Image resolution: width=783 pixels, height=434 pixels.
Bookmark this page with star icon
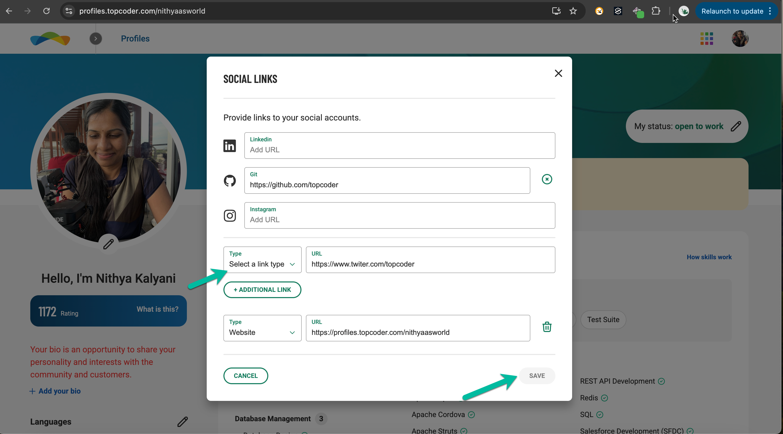click(x=573, y=11)
